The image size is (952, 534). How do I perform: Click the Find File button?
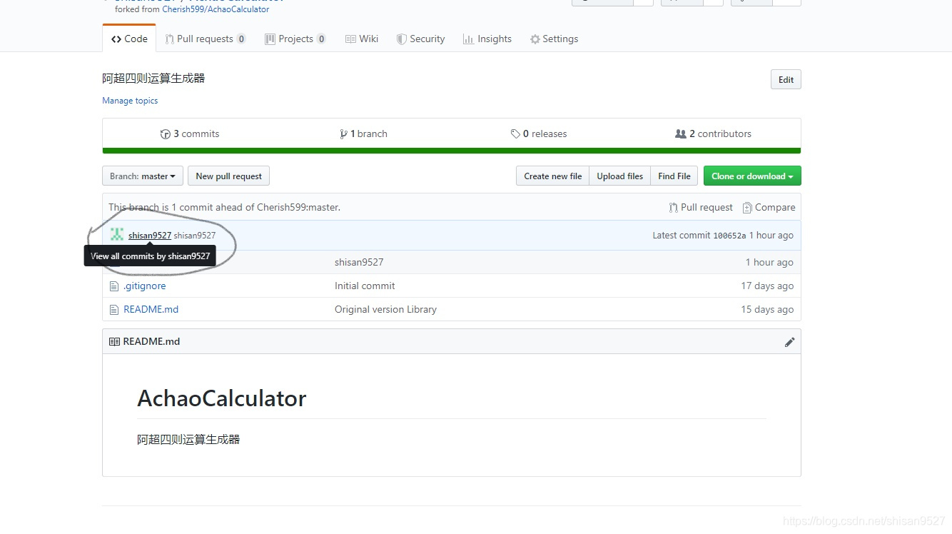pyautogui.click(x=674, y=176)
